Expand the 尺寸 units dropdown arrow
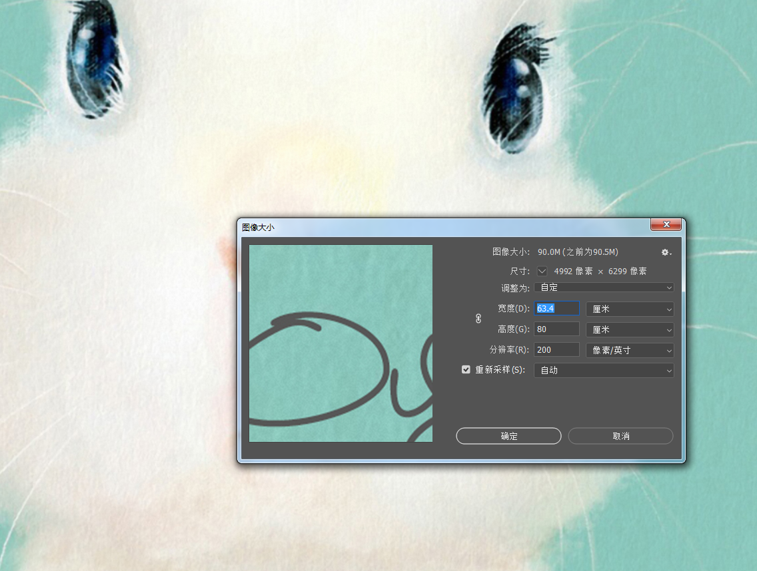Image resolution: width=757 pixels, height=571 pixels. pyautogui.click(x=542, y=271)
